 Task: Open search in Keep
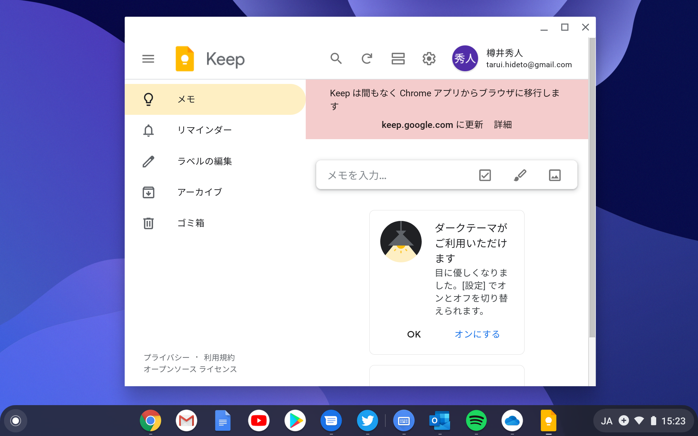coord(336,58)
